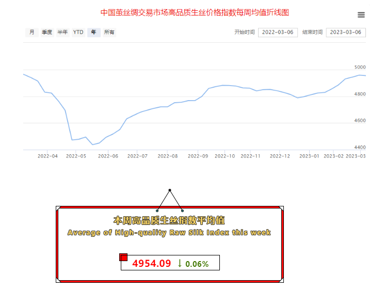
Task: Open the 结束时间 end date field
Action: (345, 33)
